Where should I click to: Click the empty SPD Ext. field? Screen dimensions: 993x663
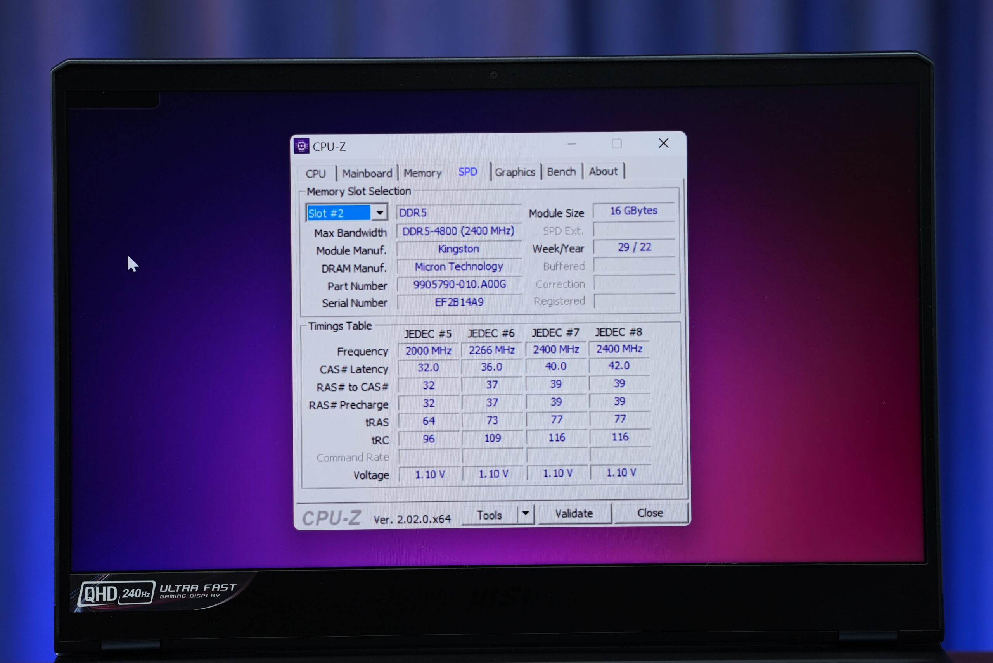click(x=634, y=229)
